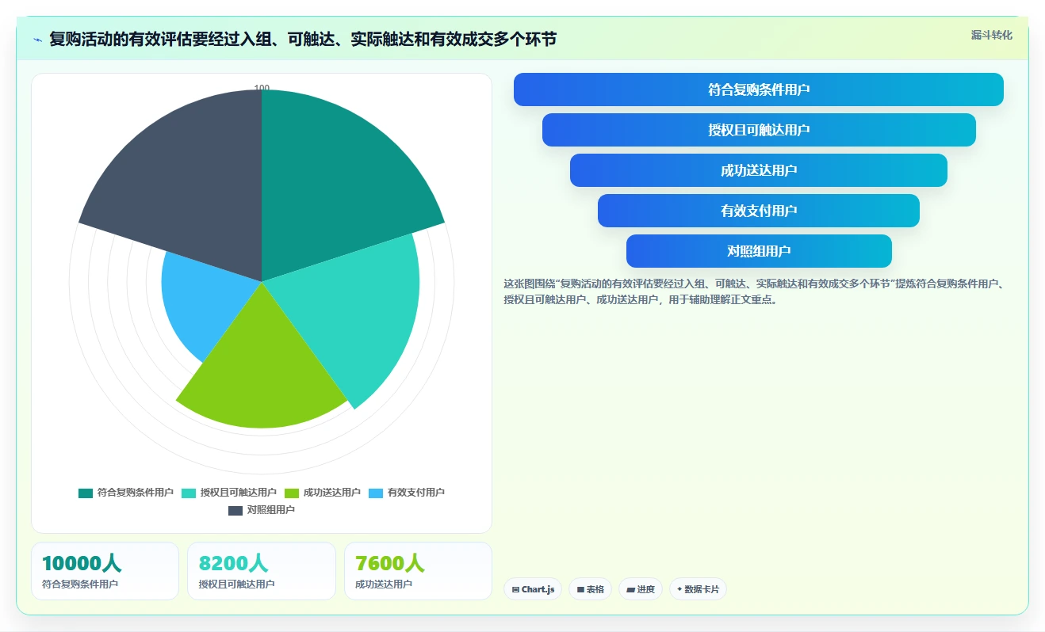Viewport: 1045px width, 632px height.
Task: Click 成功送达用户 caption under 7600人
Action: 384,584
